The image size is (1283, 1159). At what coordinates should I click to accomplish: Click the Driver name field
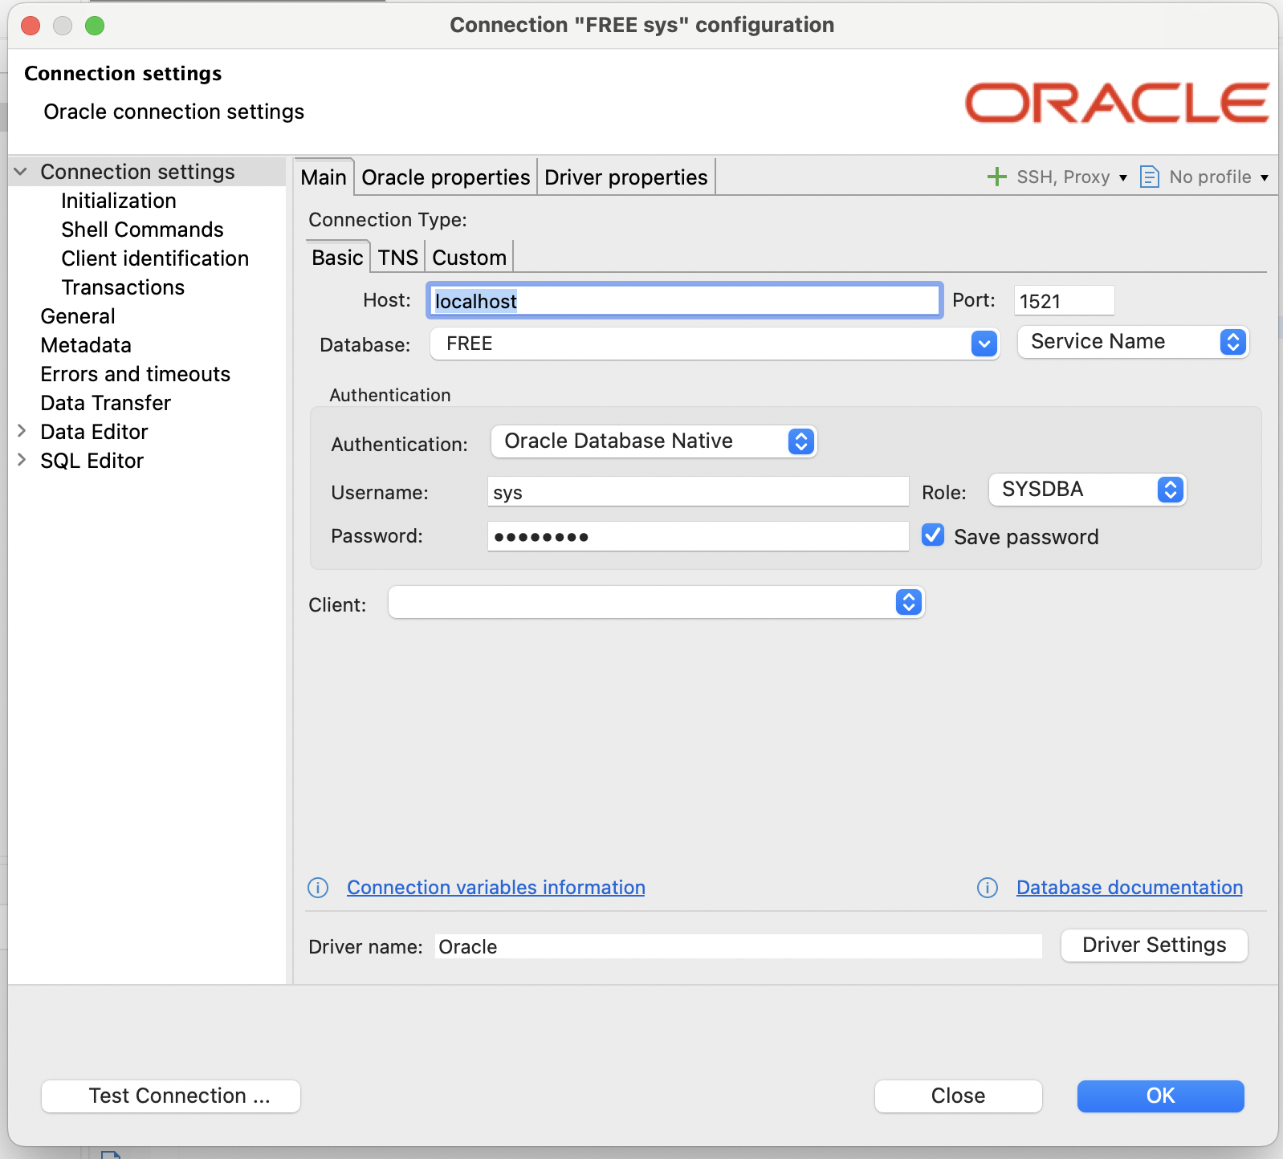[x=739, y=946]
